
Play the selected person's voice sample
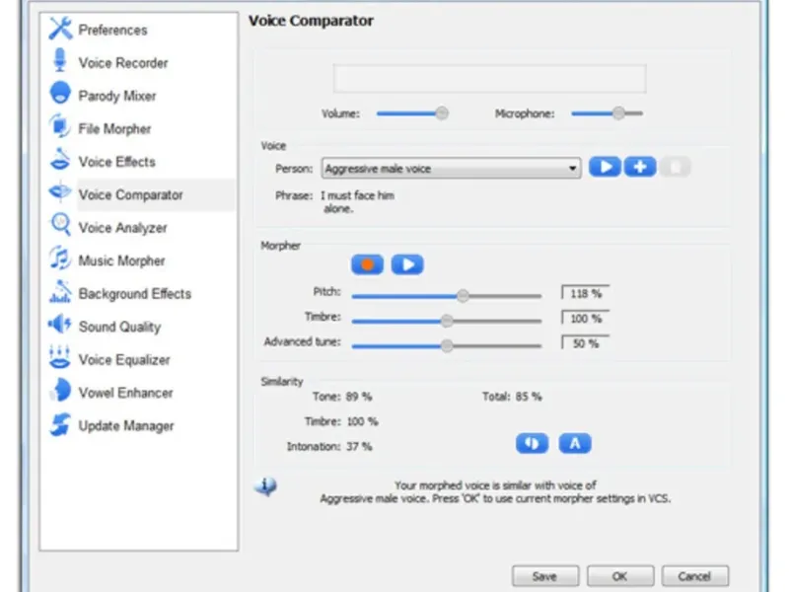click(605, 167)
